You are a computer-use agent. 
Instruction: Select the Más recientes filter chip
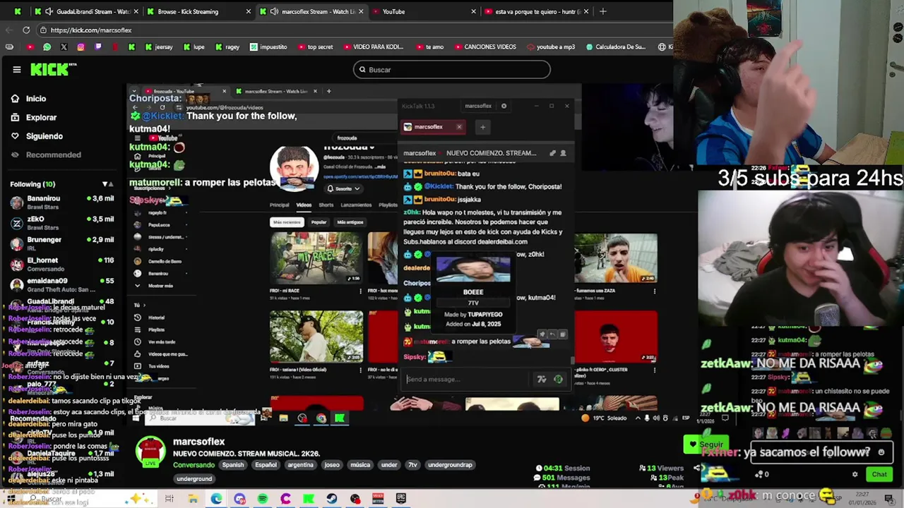coord(287,222)
